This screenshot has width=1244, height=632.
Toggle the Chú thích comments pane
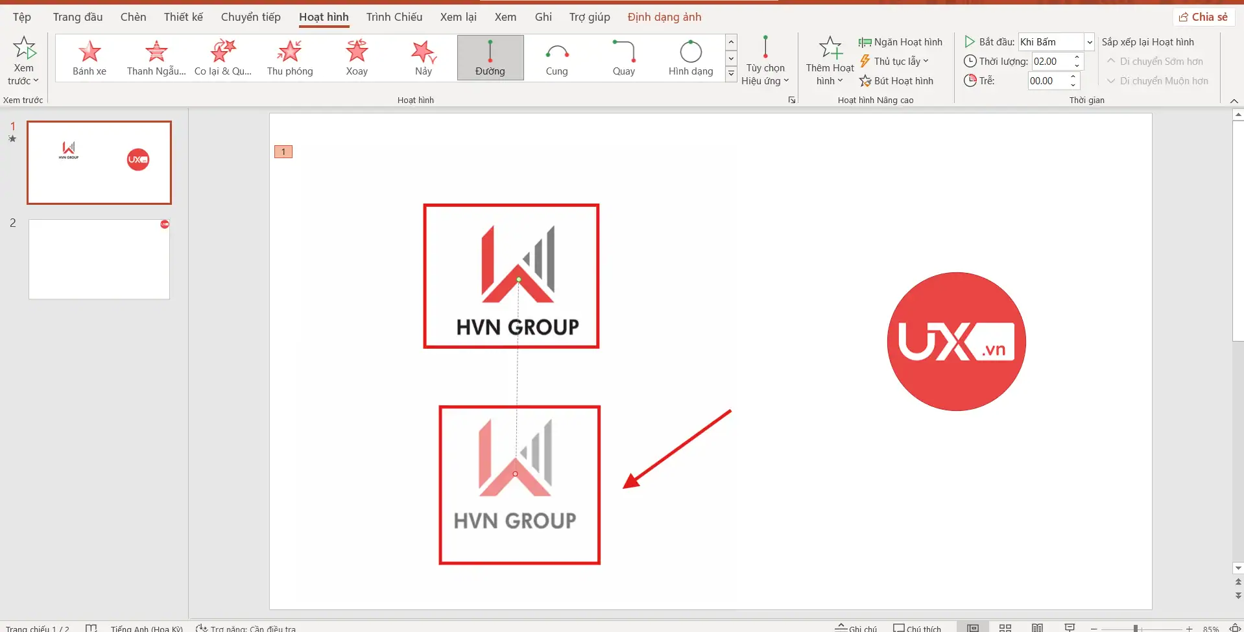click(x=917, y=627)
